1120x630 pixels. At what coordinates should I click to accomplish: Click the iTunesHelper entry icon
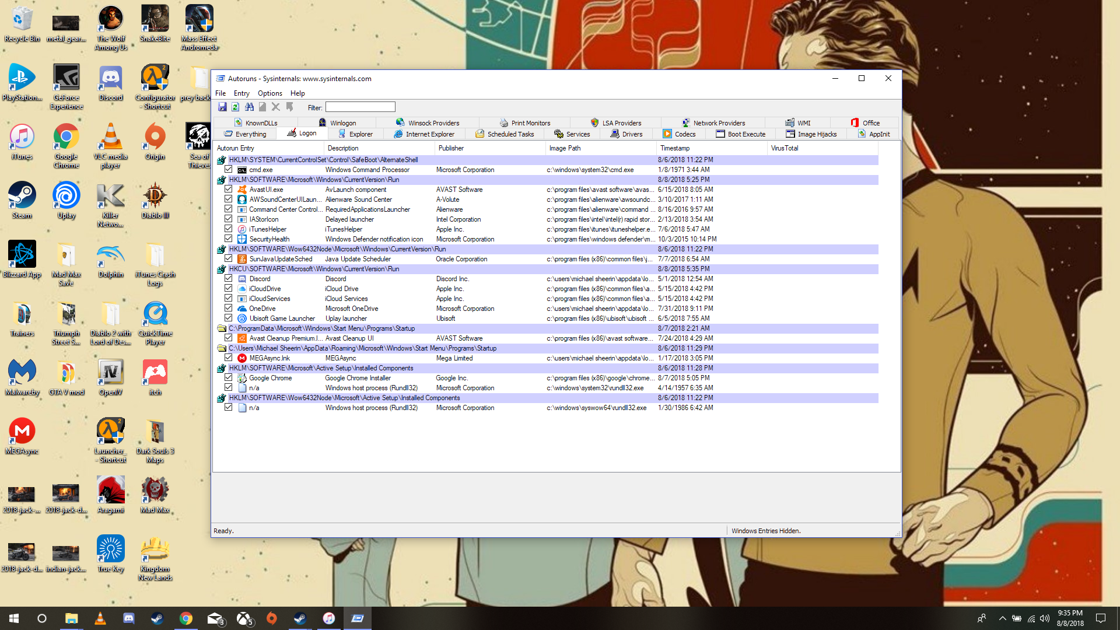[x=242, y=229]
